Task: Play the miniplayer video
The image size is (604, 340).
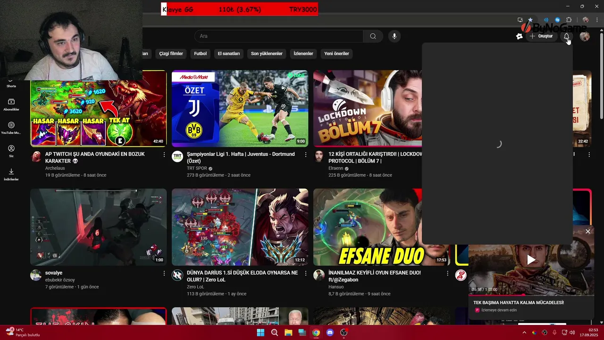Action: coord(531,259)
